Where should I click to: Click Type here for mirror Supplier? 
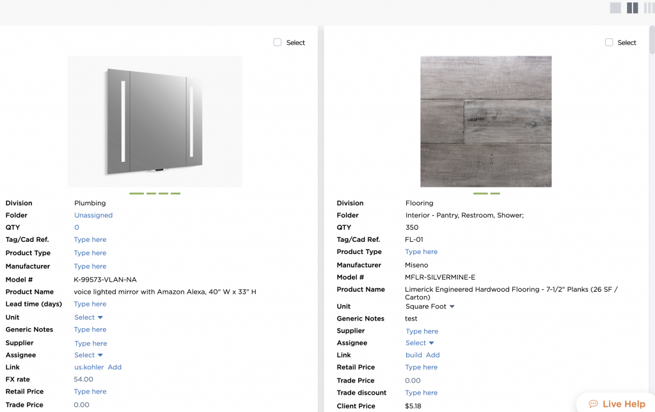[90, 342]
